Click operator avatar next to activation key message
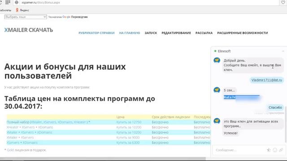Image resolution: width=287 pixels, height=161 pixels. (x=217, y=121)
